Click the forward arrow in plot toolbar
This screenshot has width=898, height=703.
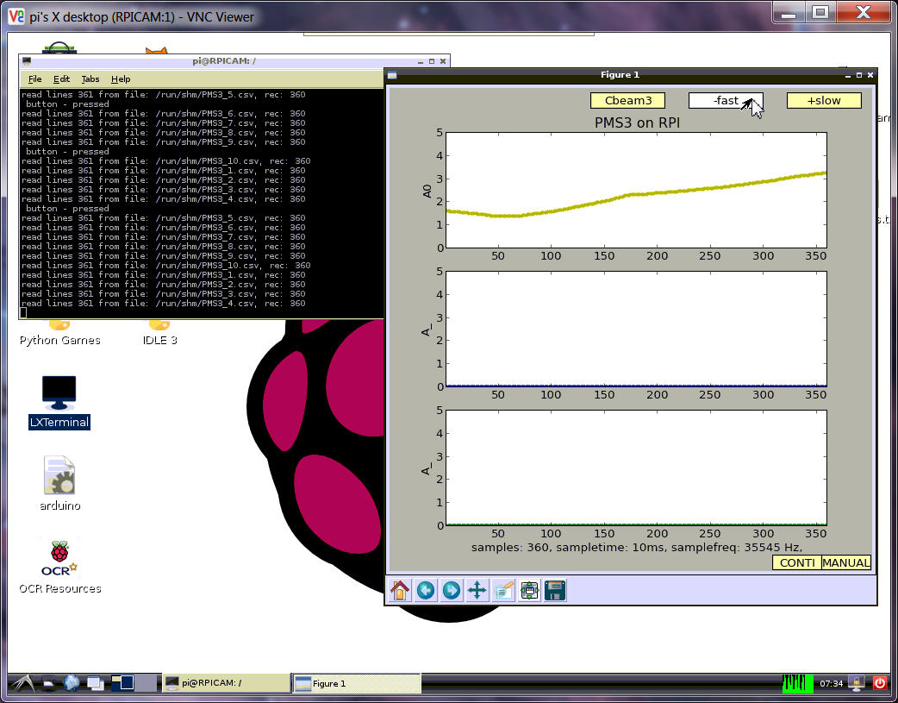tap(451, 590)
